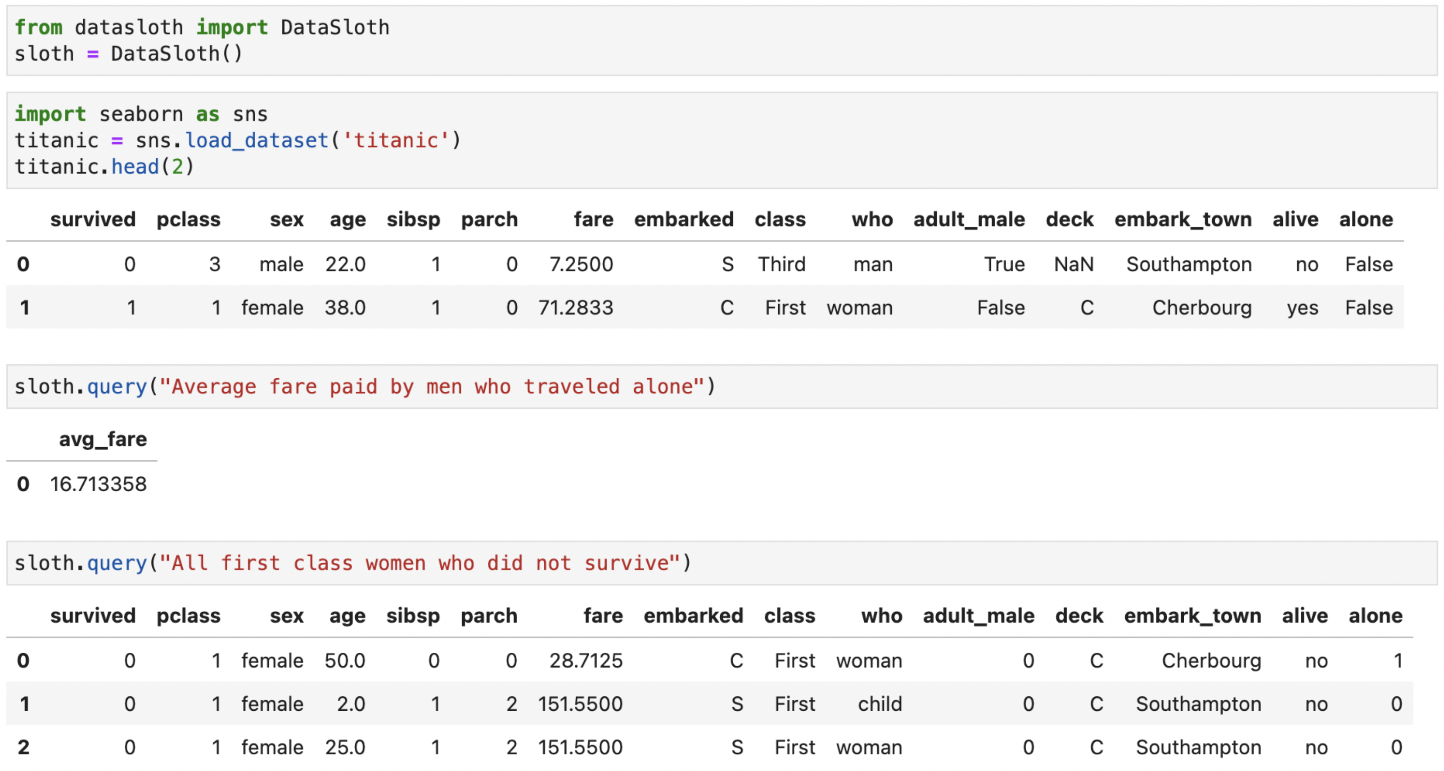This screenshot has height=771, width=1444.
Task: Click the 'adult_male' header in first table
Action: coord(969,219)
